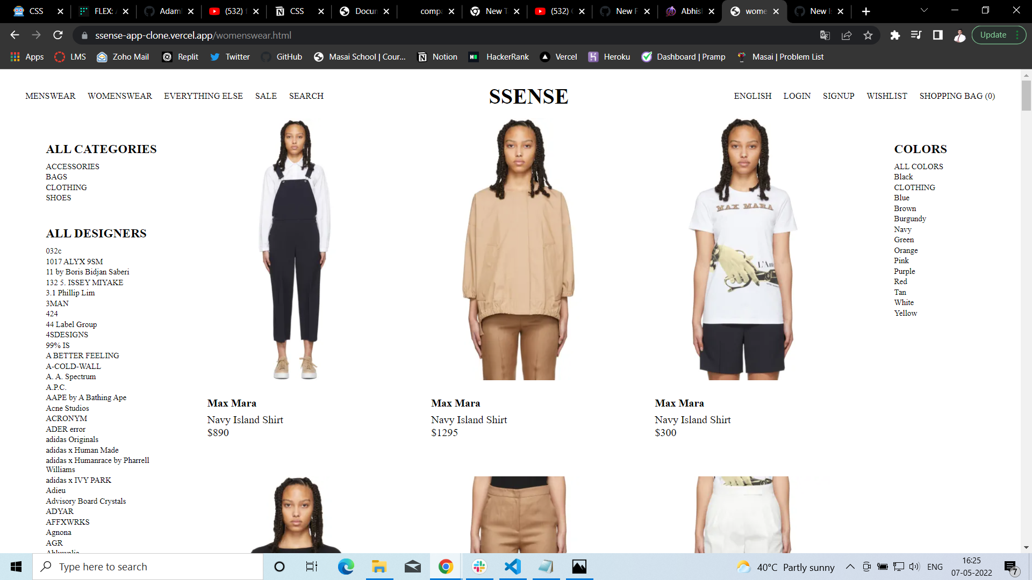This screenshot has width=1032, height=580.
Task: Open the media control icon in Chrome toolbar
Action: 916,35
